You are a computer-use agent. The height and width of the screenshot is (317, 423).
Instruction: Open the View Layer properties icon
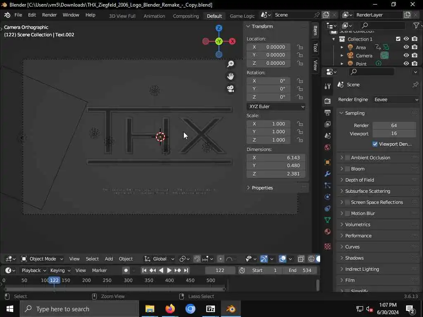pyautogui.click(x=328, y=124)
